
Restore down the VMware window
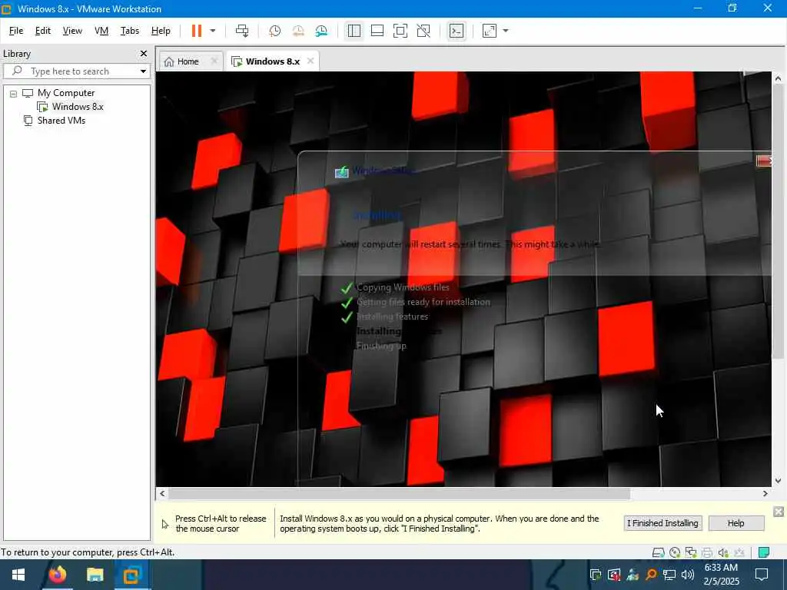(732, 8)
